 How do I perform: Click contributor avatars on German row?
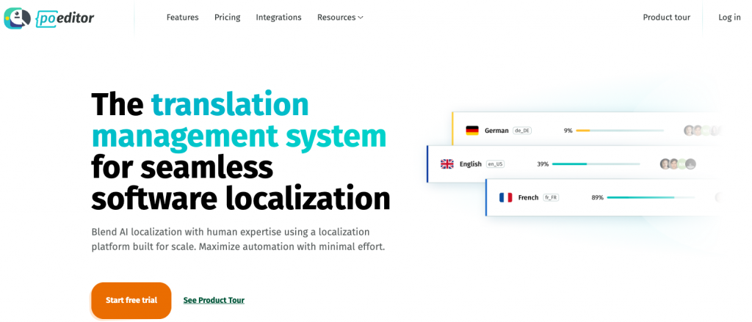tap(701, 131)
